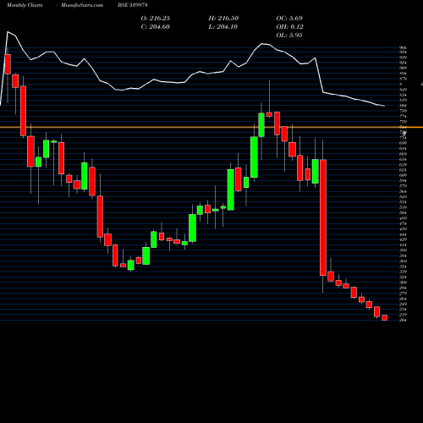The image size is (423, 423).
Task: Select the high value 'H: 216.50'
Action: coord(223,19)
